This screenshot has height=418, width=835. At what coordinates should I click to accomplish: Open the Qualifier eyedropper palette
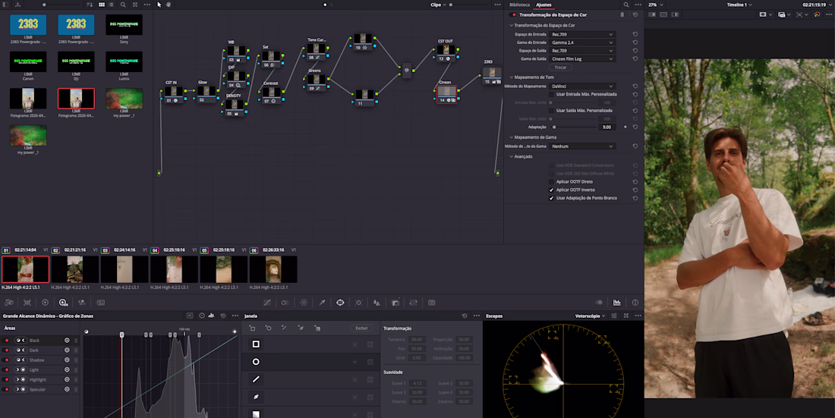322,302
